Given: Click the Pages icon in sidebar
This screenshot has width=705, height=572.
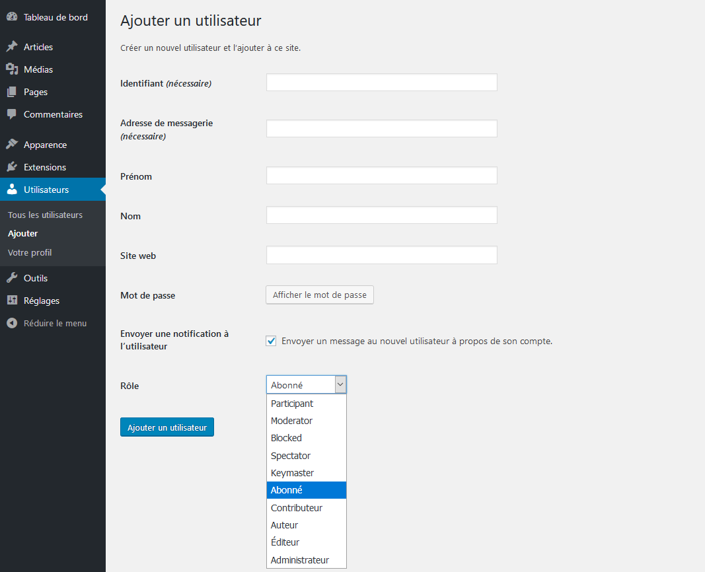Looking at the screenshot, I should (x=12, y=92).
